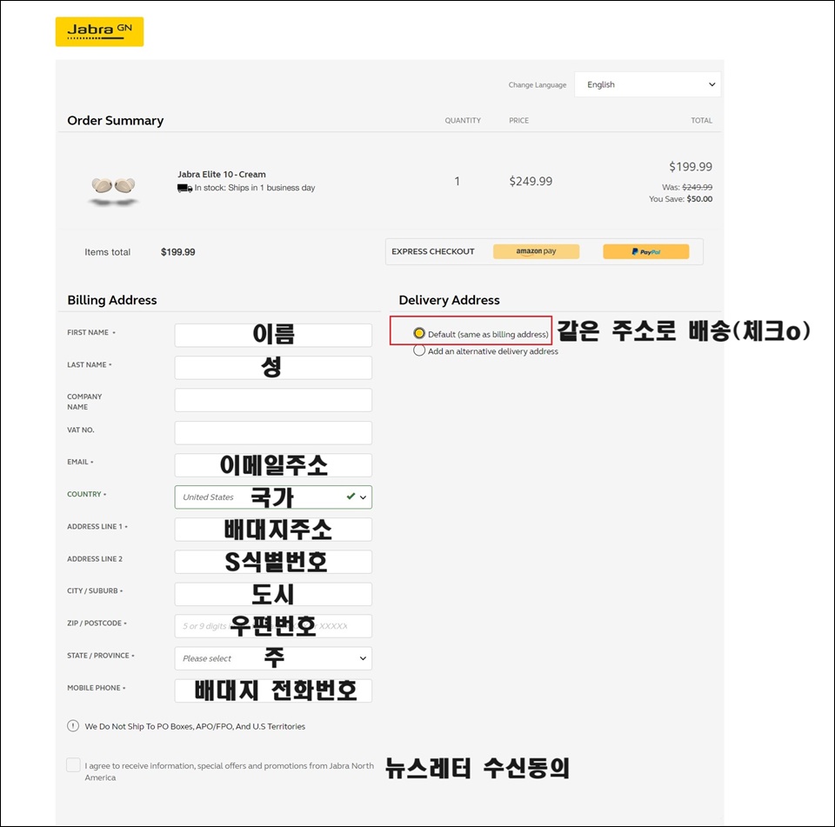Click the quantity value 1
Image resolution: width=835 pixels, height=827 pixels.
[457, 181]
